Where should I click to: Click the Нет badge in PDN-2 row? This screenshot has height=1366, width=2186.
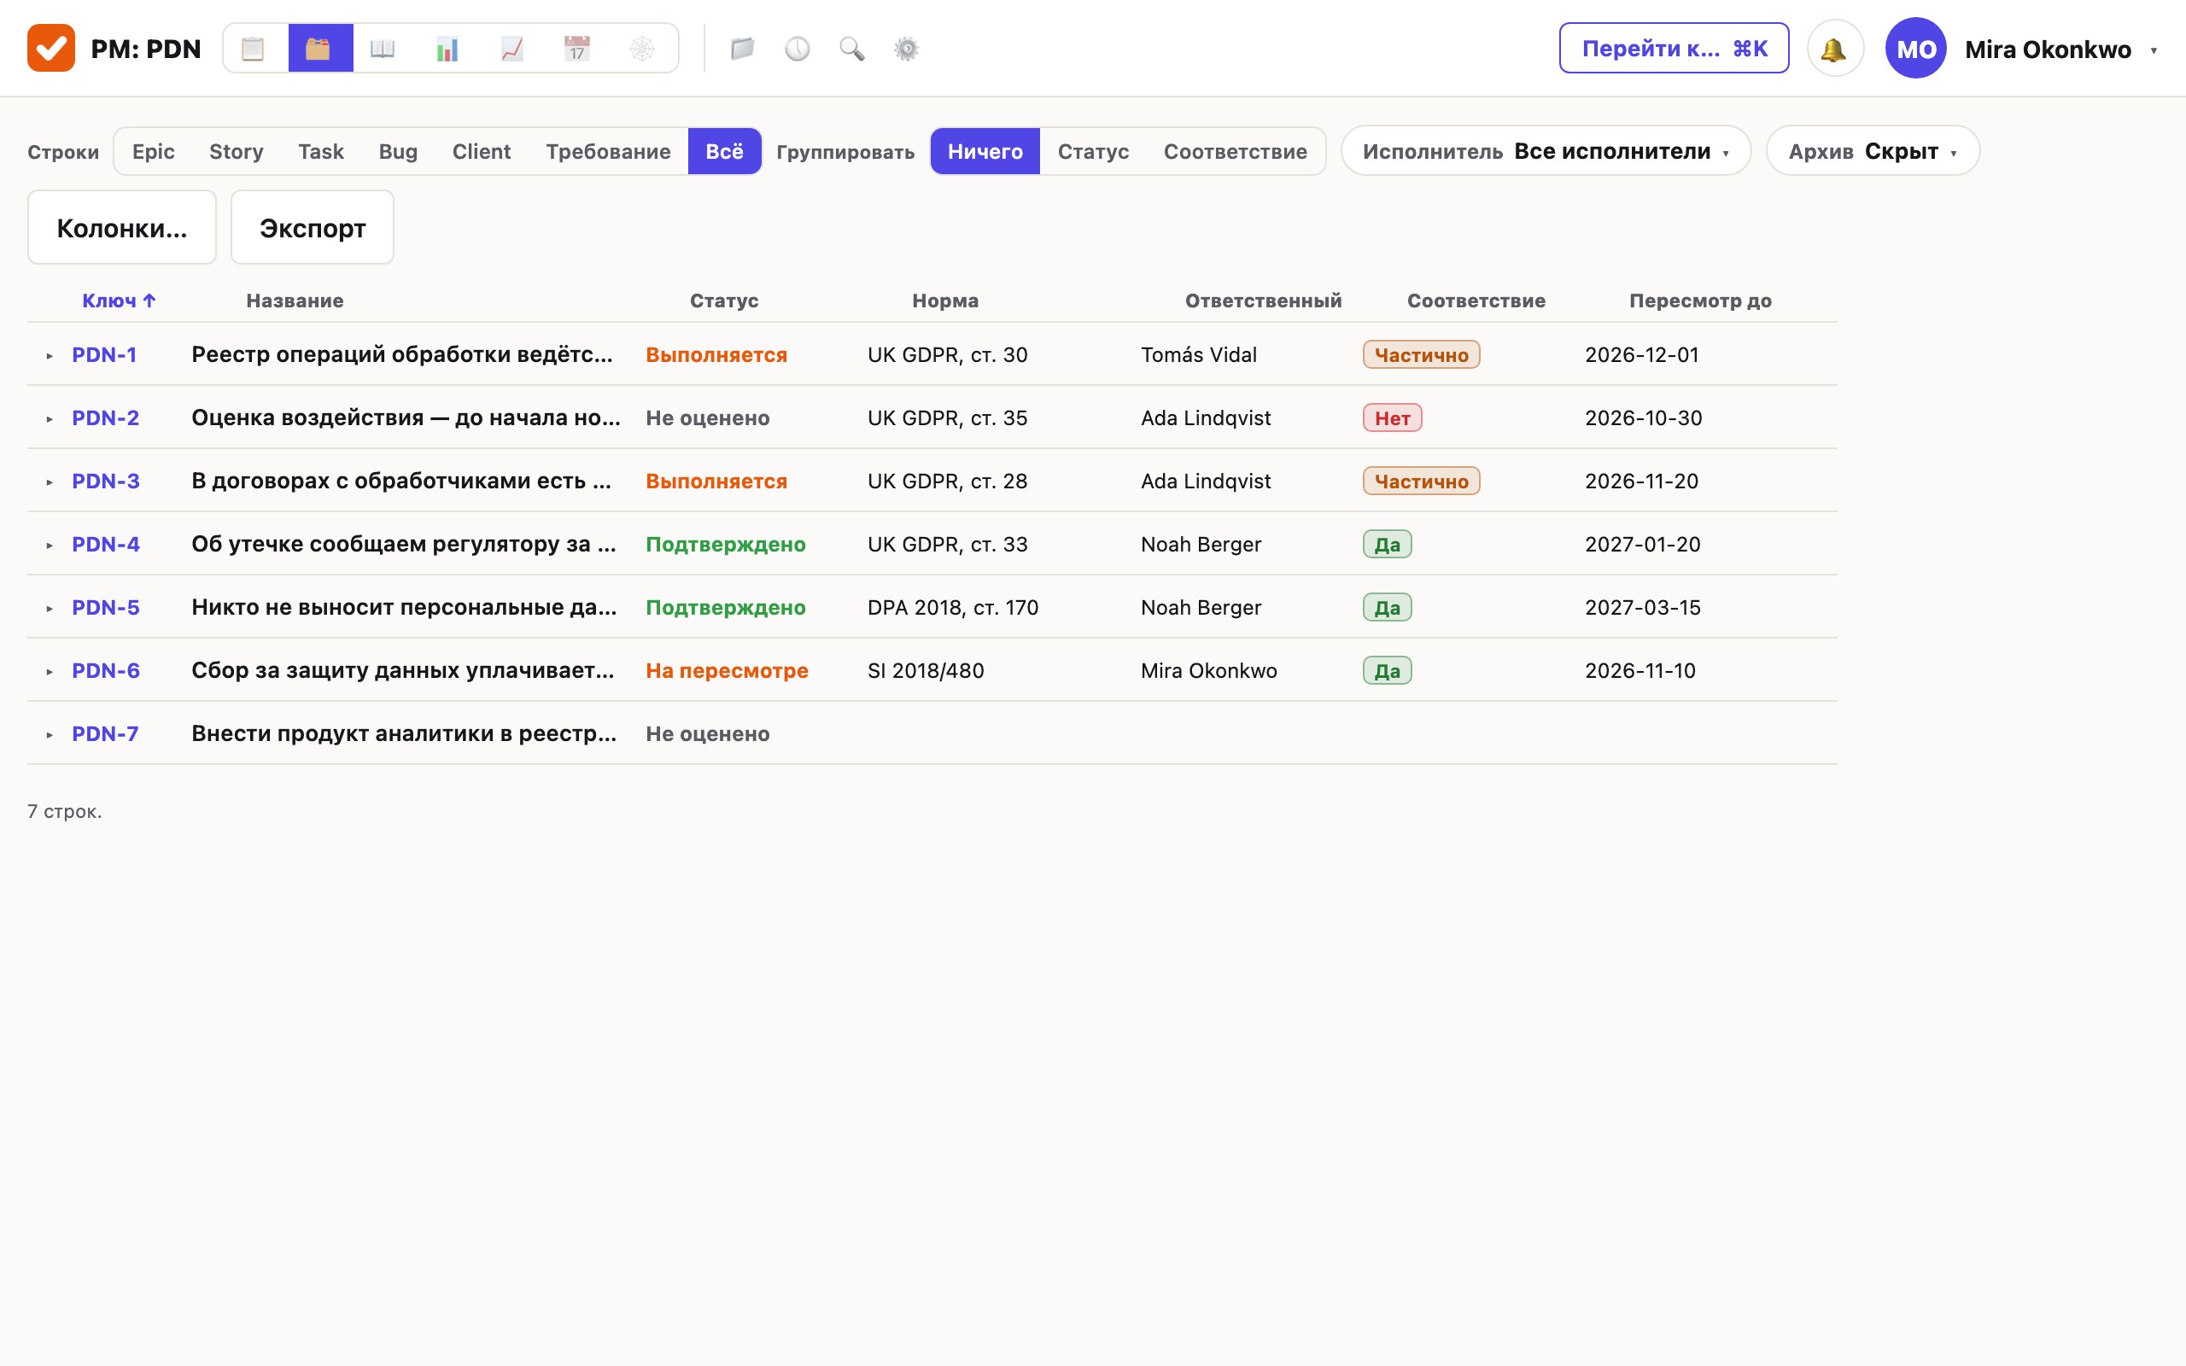pyautogui.click(x=1392, y=417)
